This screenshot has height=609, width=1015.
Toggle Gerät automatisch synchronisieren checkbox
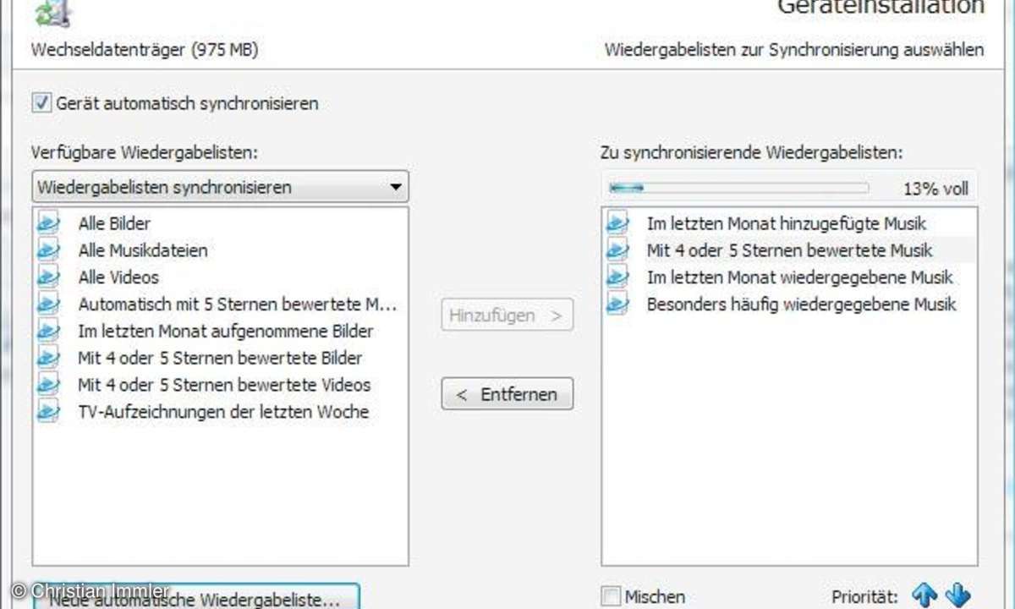coord(41,104)
